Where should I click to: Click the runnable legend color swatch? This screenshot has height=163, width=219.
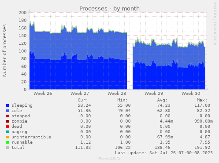pyautogui.click(x=7, y=142)
